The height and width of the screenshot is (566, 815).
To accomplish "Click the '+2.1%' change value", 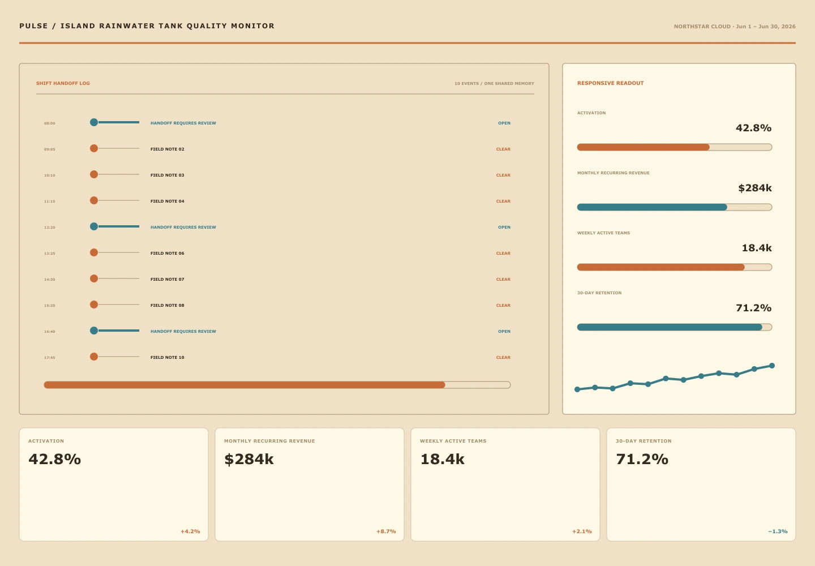I will pyautogui.click(x=582, y=531).
